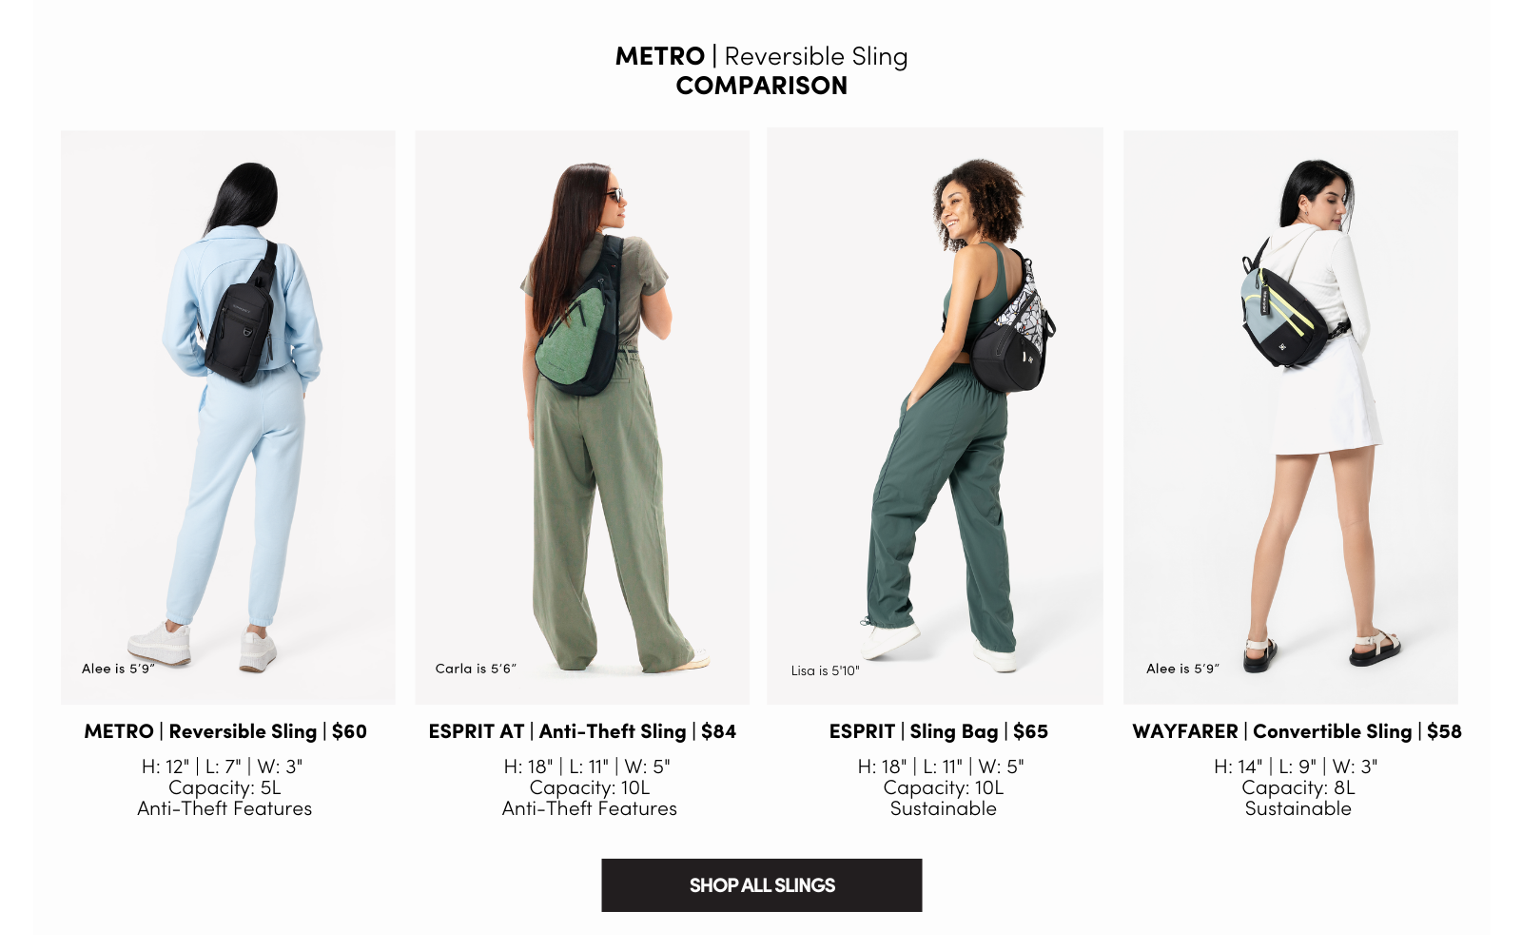Open the ESPRIT AT Anti-Theft Sling photo
1522x951 pixels.
pyautogui.click(x=582, y=417)
